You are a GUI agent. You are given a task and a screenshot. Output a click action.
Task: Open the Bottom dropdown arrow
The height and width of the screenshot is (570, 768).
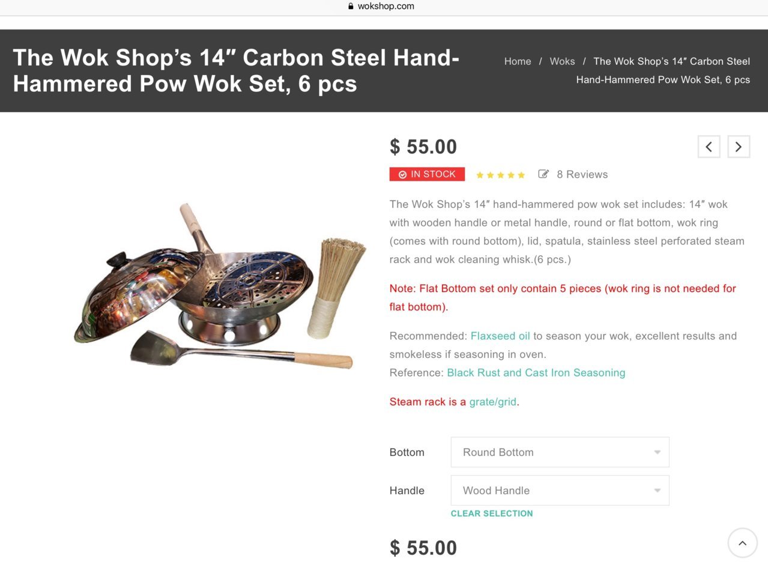(657, 452)
